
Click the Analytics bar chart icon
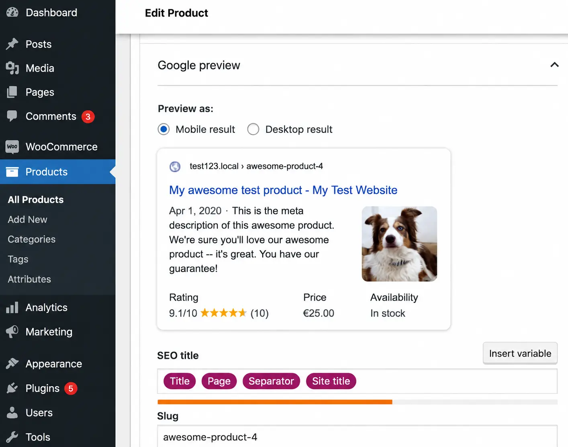pos(12,308)
